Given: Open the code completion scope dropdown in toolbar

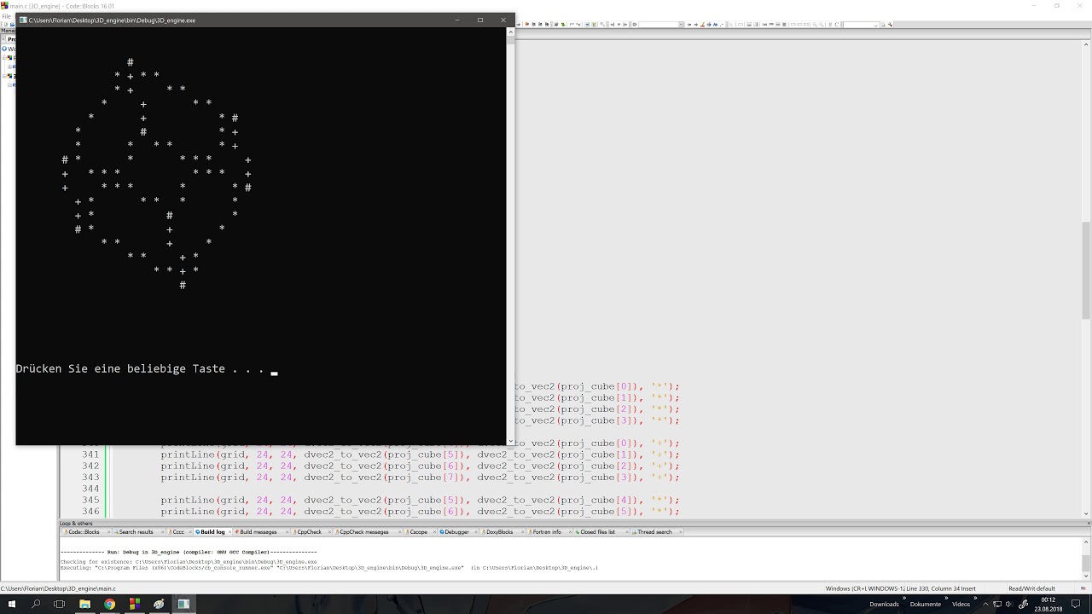Looking at the screenshot, I should coord(662,25).
